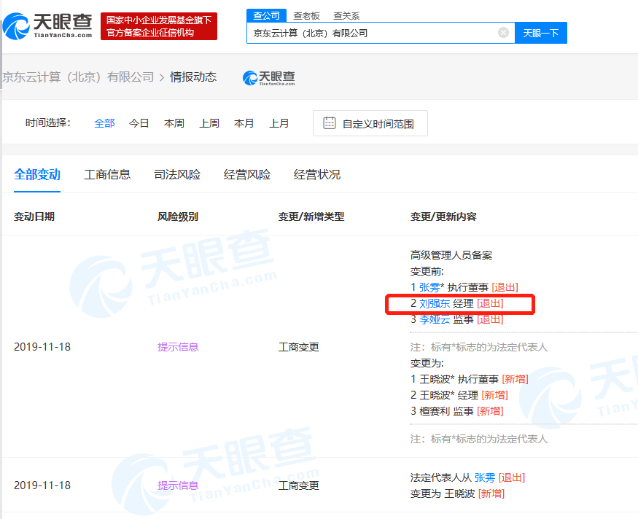The height and width of the screenshot is (519, 638).
Task: Filter time by 今日
Action: (x=139, y=123)
